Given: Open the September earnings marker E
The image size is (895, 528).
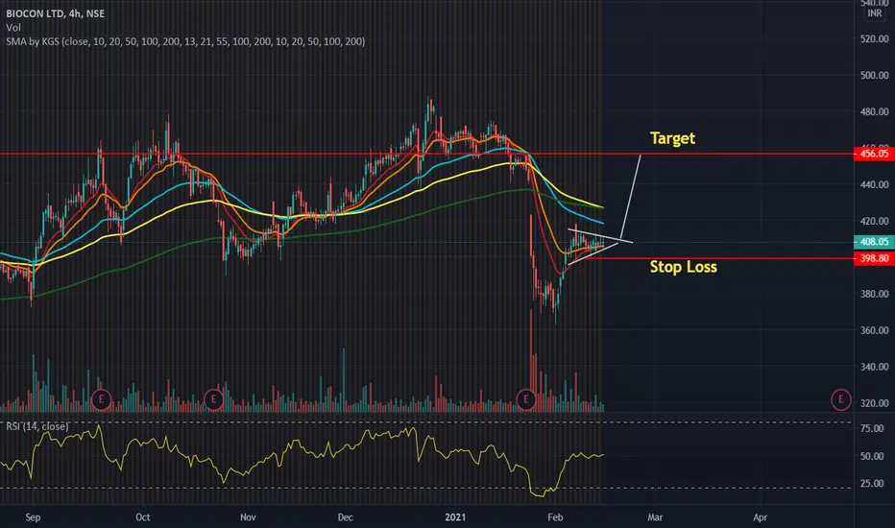Looking at the screenshot, I should click(x=101, y=399).
